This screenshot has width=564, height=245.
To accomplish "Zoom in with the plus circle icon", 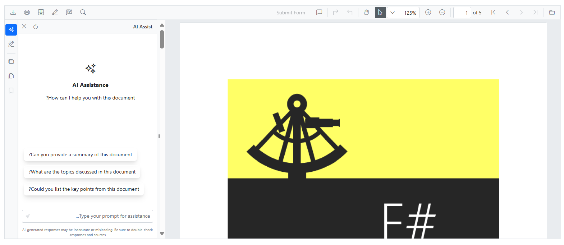I will point(428,12).
